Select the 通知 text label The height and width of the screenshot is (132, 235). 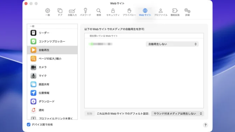[x=41, y=110]
